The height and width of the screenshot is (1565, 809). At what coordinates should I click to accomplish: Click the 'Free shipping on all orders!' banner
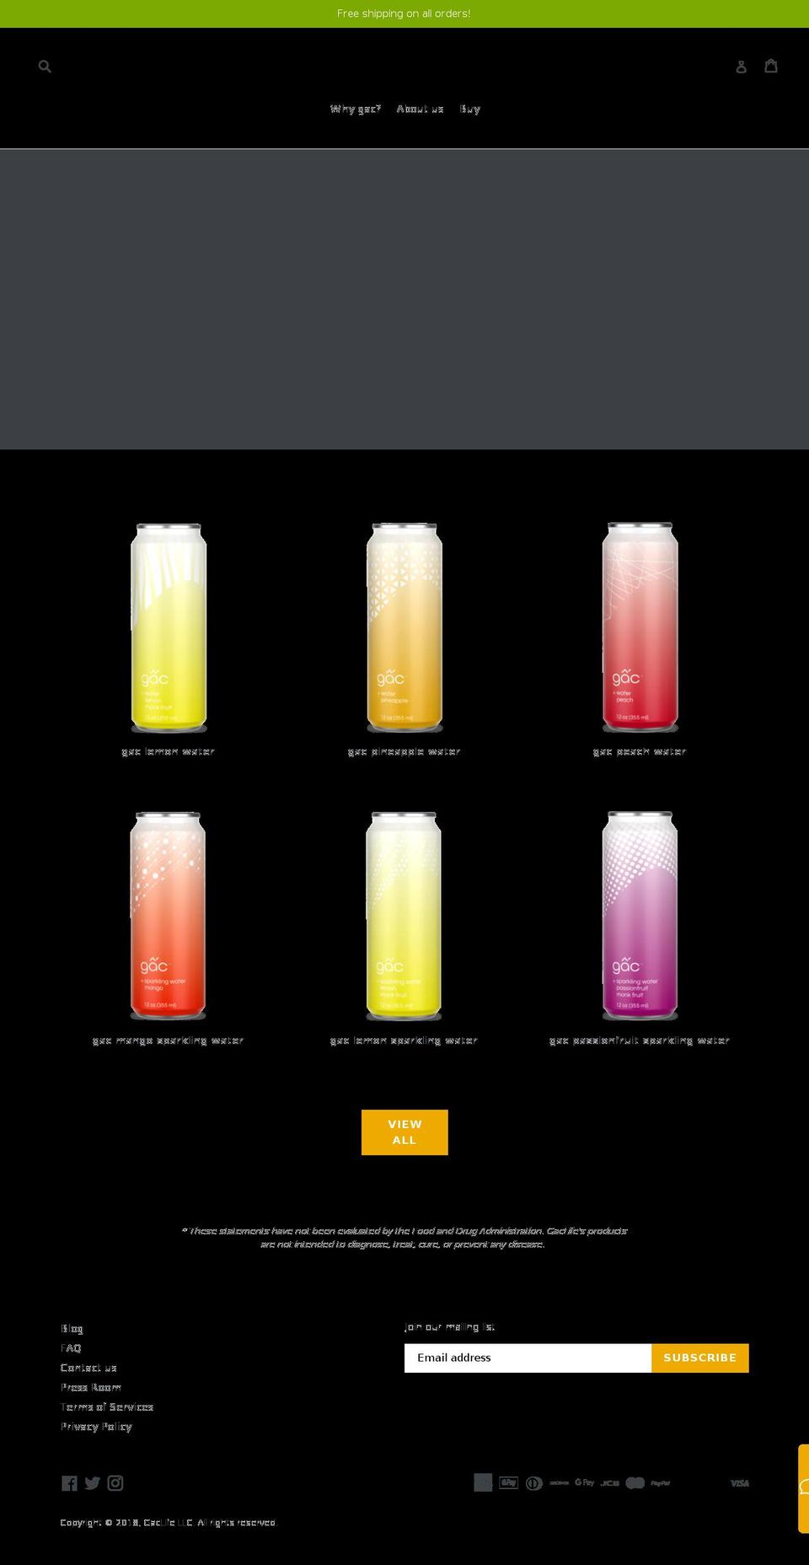[404, 13]
